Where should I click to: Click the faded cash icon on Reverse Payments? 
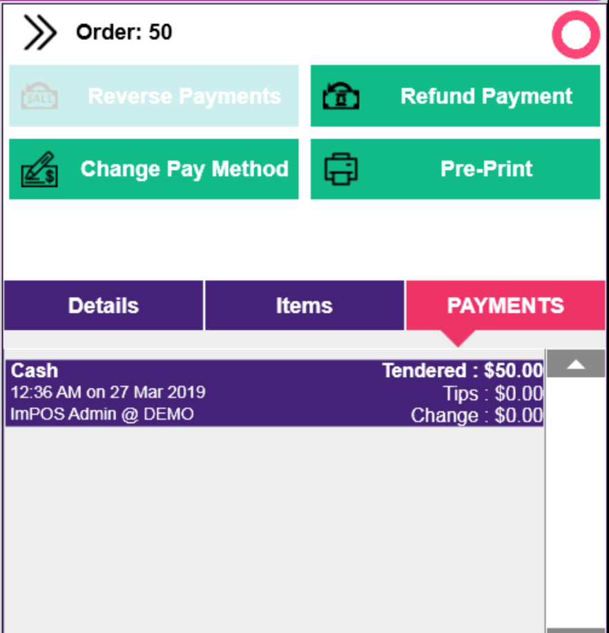39,96
